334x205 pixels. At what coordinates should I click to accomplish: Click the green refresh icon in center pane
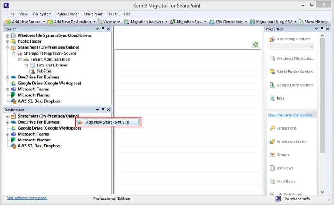(256, 44)
